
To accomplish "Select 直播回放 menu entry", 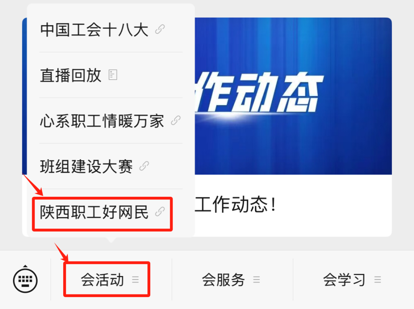I will click(111, 75).
